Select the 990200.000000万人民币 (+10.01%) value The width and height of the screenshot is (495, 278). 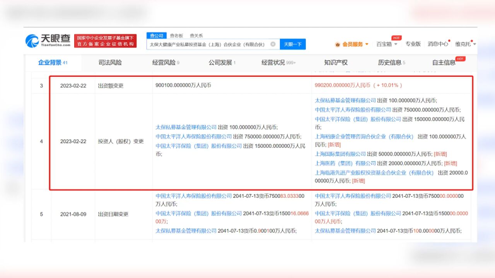(x=358, y=85)
